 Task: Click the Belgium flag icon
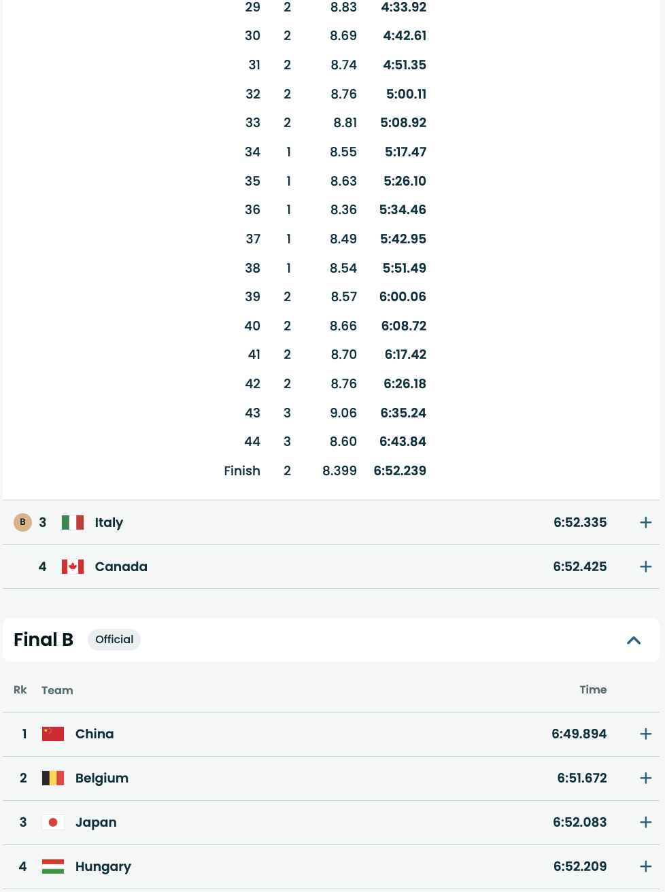click(x=53, y=778)
